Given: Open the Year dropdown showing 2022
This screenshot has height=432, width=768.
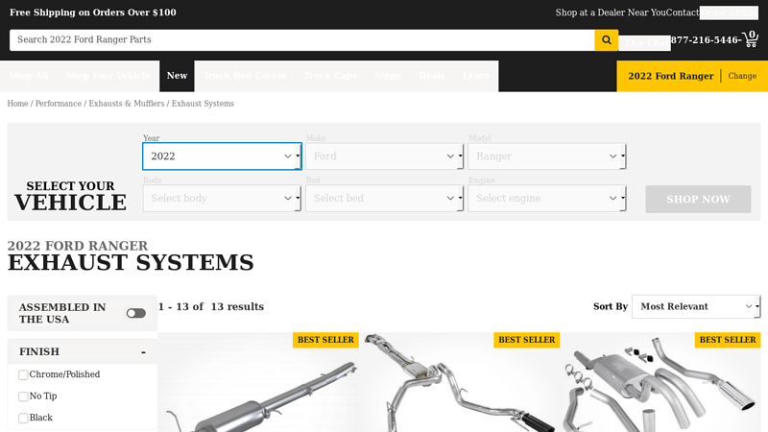Looking at the screenshot, I should tap(222, 156).
